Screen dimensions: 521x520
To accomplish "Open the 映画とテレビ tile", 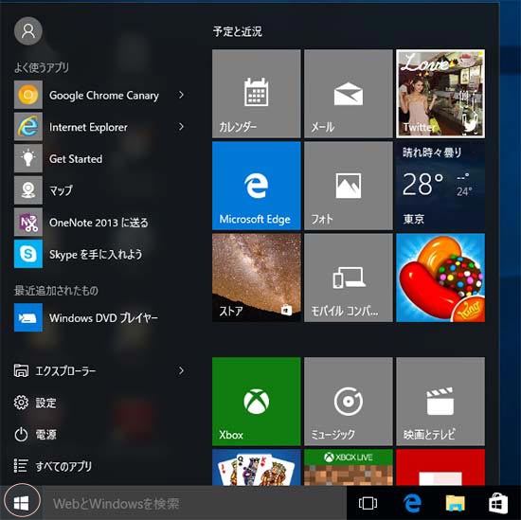I will click(440, 402).
